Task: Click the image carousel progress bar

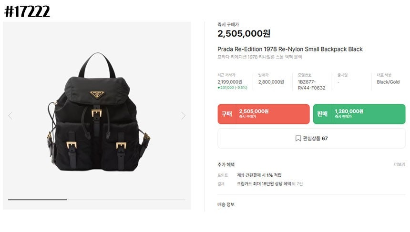Action: click(97, 200)
